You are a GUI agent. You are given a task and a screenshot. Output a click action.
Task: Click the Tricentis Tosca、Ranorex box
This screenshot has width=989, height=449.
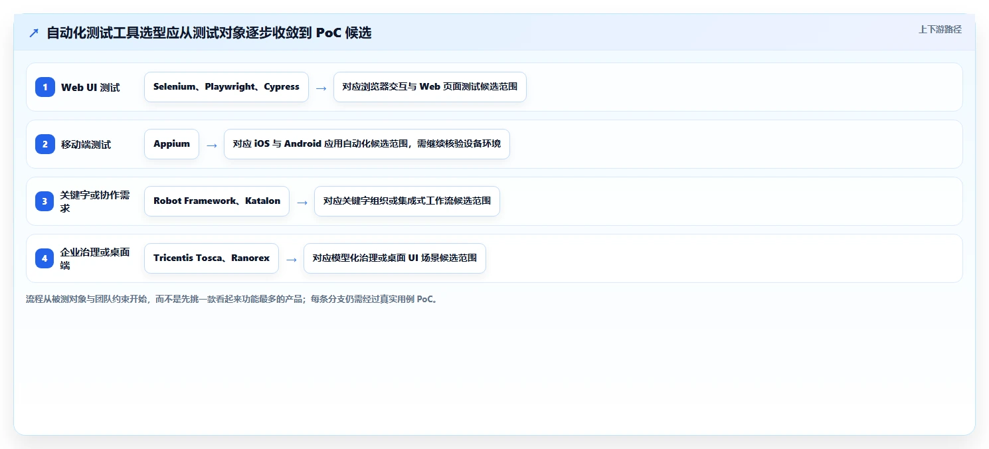[x=211, y=258]
